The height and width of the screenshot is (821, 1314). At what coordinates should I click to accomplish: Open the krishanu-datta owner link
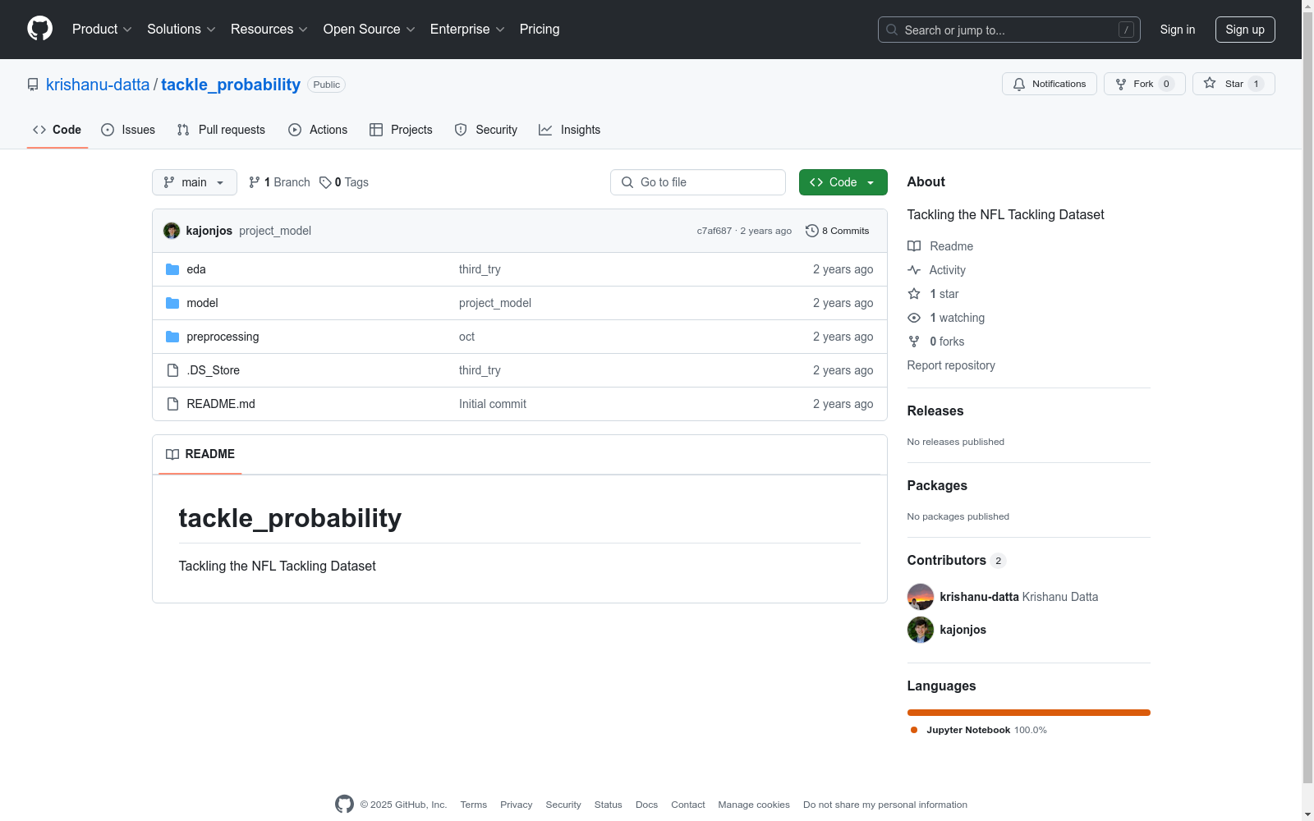pyautogui.click(x=98, y=85)
